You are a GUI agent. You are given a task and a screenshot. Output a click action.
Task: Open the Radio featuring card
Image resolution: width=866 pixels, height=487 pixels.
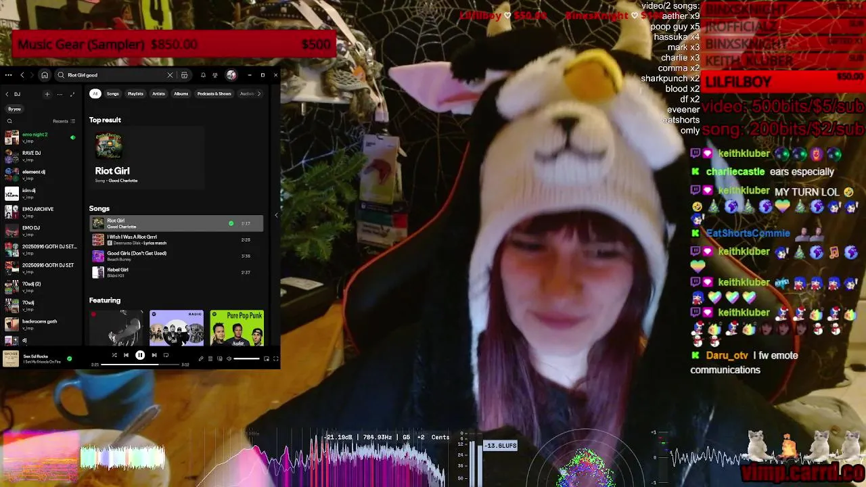click(x=177, y=328)
